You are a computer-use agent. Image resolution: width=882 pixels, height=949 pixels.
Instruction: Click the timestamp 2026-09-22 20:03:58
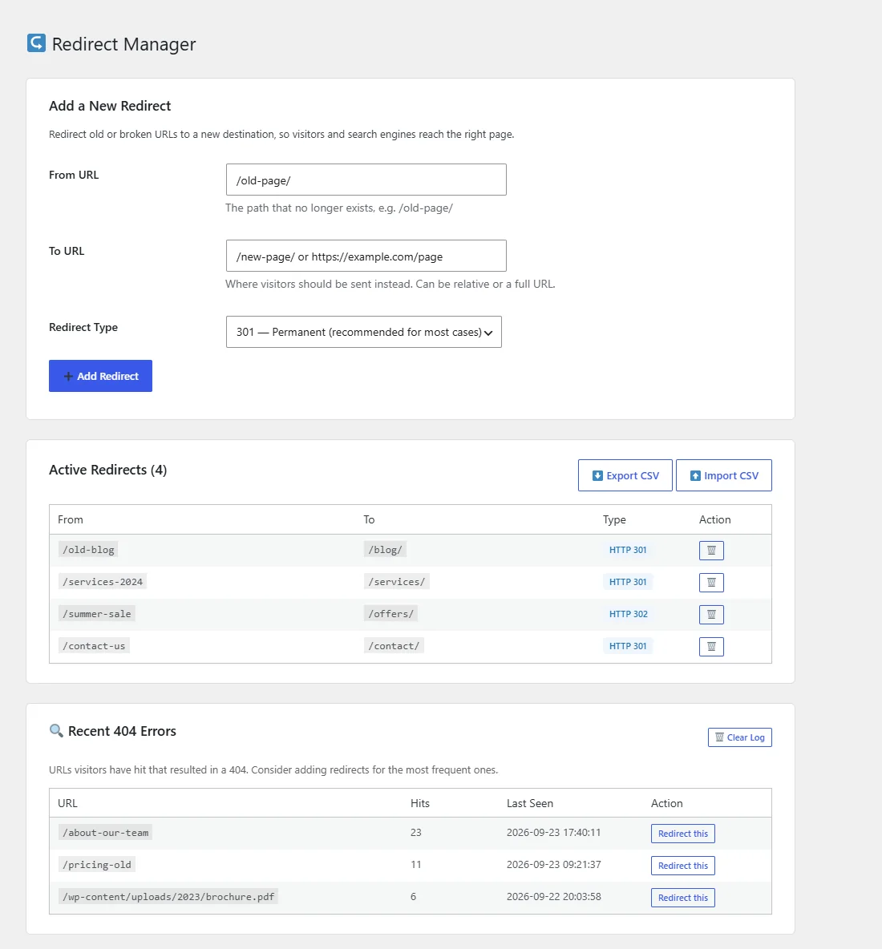[x=554, y=896]
